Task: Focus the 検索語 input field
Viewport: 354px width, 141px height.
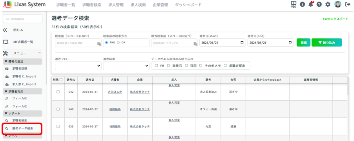Action: tap(78, 43)
